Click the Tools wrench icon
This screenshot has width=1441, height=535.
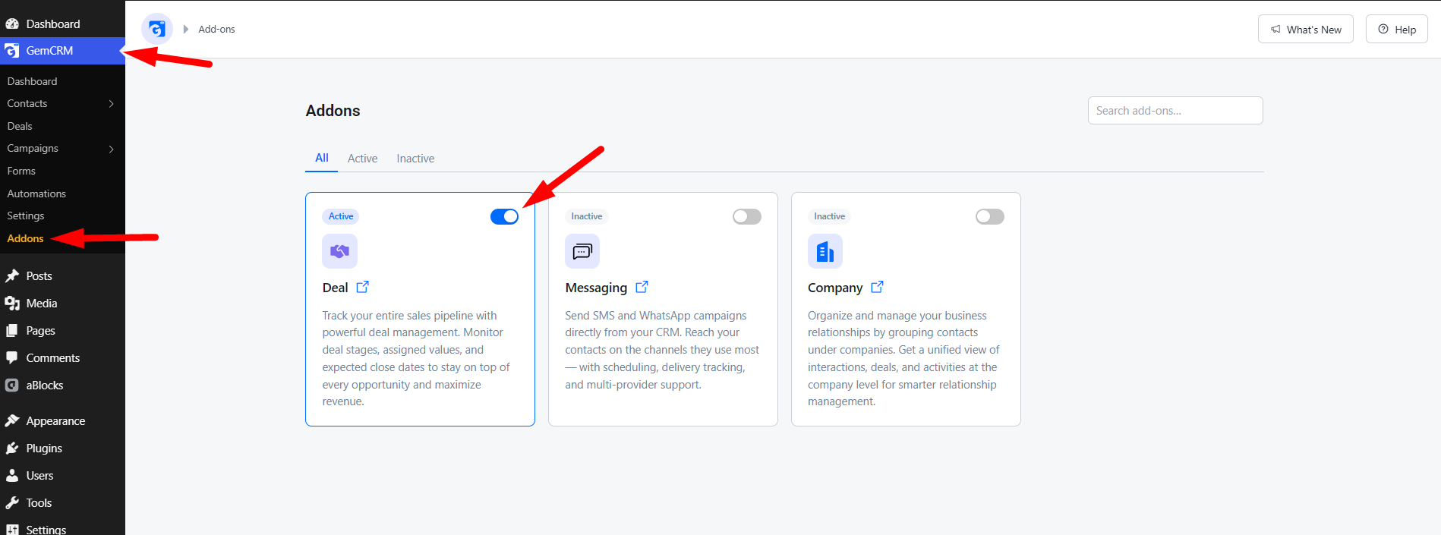coord(12,503)
